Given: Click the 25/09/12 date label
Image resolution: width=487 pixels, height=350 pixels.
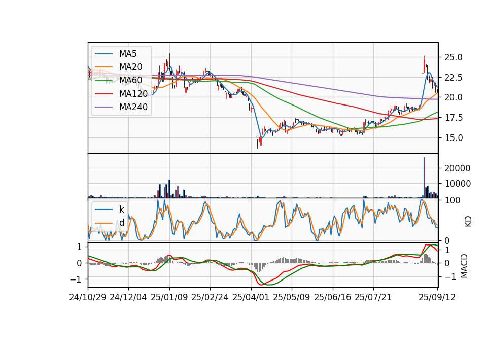Looking at the screenshot, I should click(x=437, y=297).
